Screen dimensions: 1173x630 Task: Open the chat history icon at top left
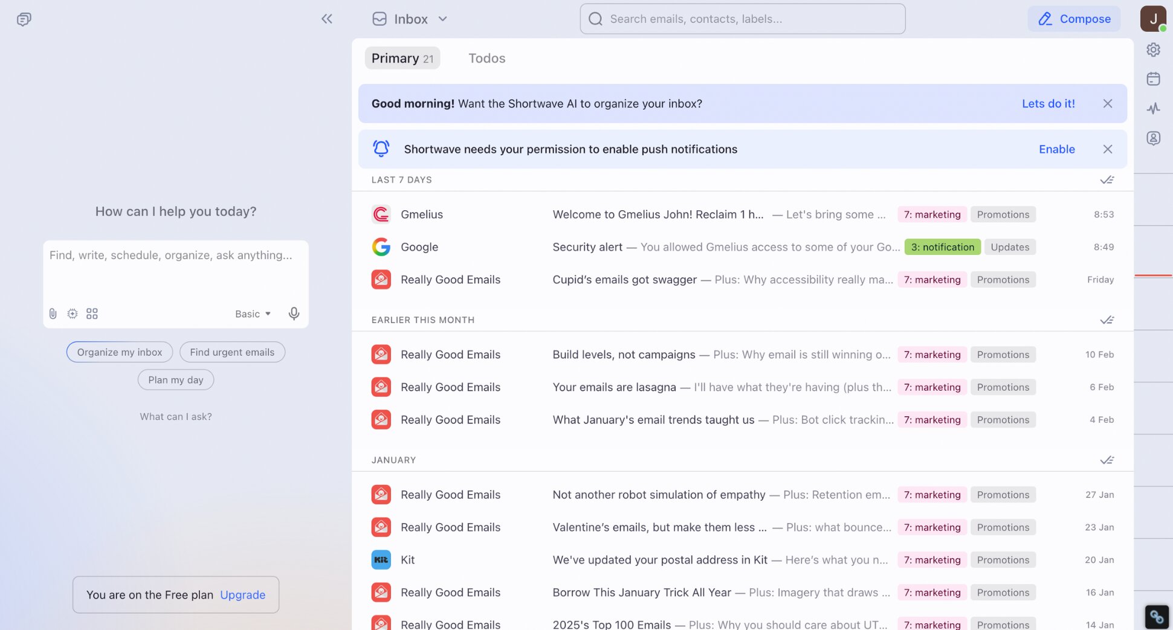pyautogui.click(x=24, y=19)
